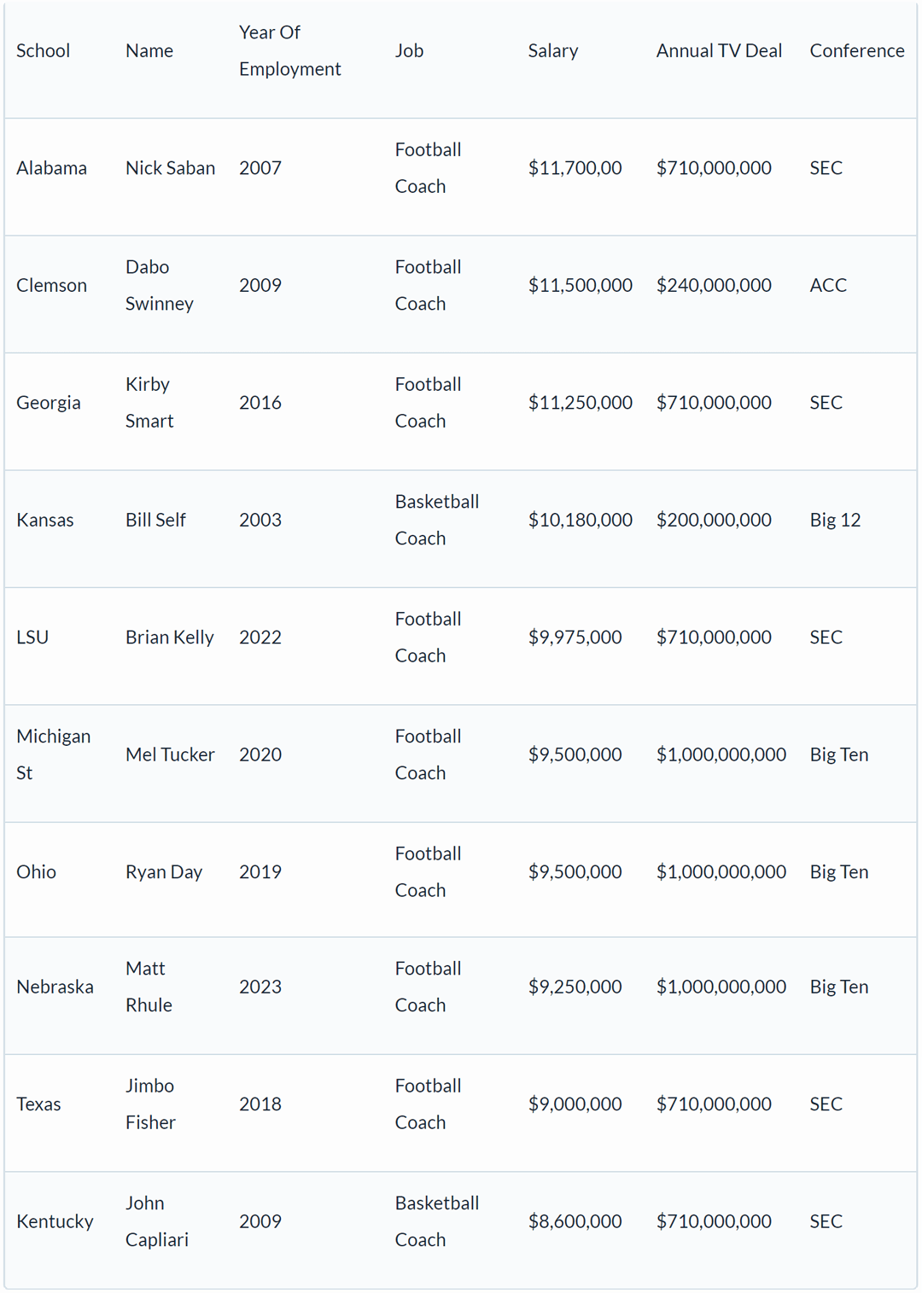
Task: Click the Kirby Smart name cell
Action: [149, 403]
